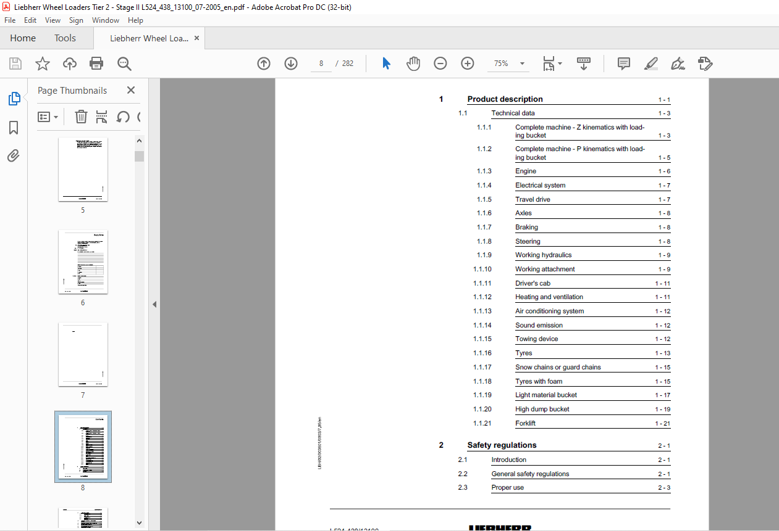
Task: Click the thumbnails scrollbar thumb
Action: click(139, 156)
